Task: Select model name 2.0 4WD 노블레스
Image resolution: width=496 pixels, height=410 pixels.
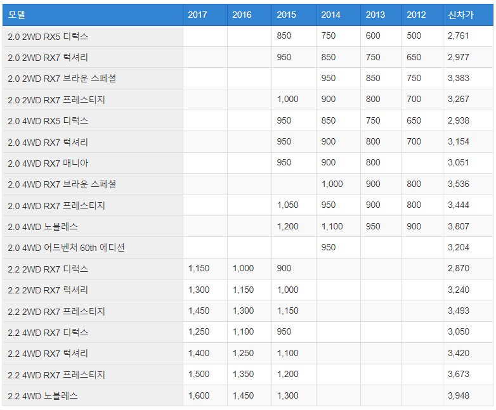Action: (42, 227)
